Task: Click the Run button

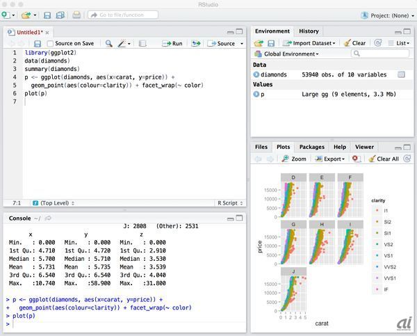Action: point(172,43)
